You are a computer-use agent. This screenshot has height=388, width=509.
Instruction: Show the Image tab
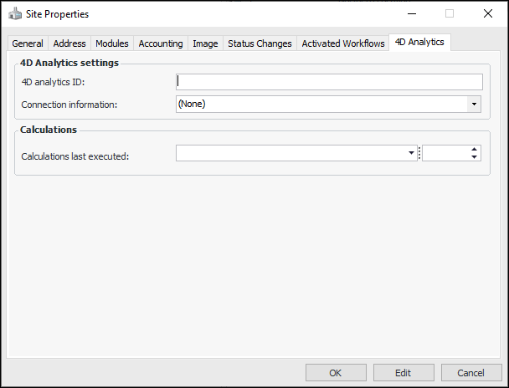pyautogui.click(x=205, y=43)
